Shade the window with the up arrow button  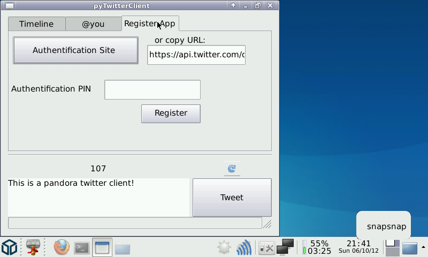tap(233, 6)
